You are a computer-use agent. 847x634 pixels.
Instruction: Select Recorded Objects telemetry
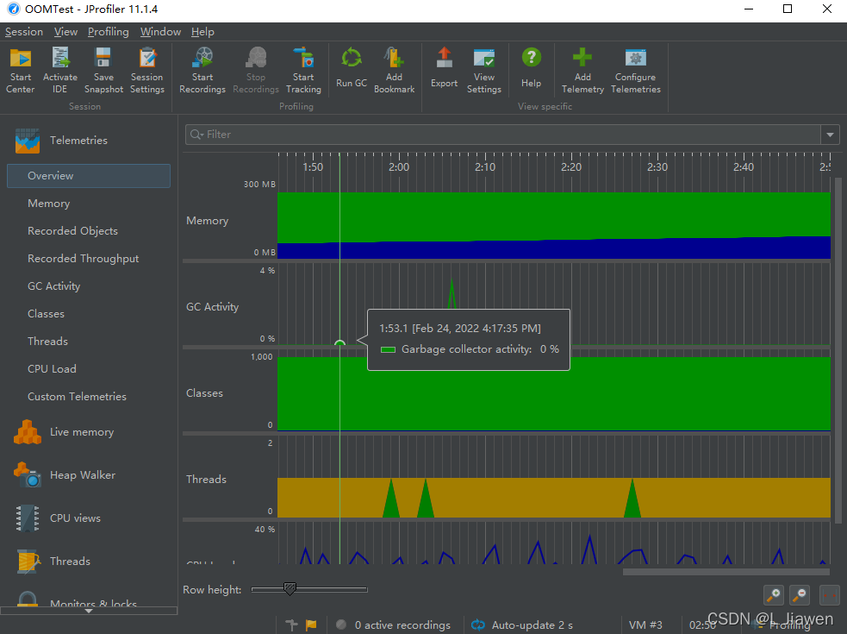pyautogui.click(x=72, y=231)
